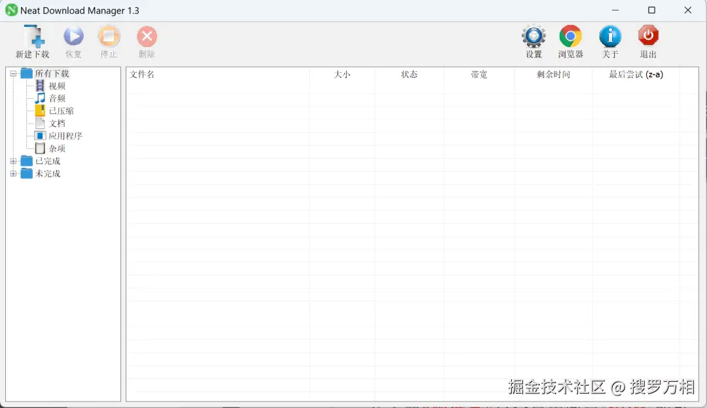Select the 视频 category in sidebar

point(56,86)
